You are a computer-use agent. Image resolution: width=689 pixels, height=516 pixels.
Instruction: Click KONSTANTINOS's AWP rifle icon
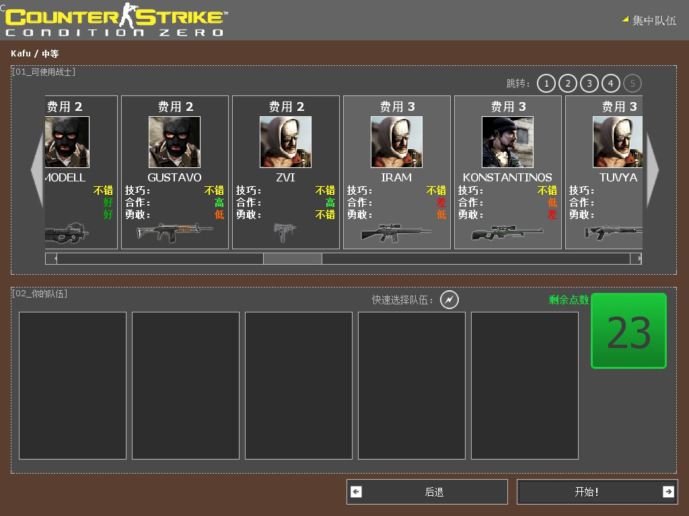(507, 232)
